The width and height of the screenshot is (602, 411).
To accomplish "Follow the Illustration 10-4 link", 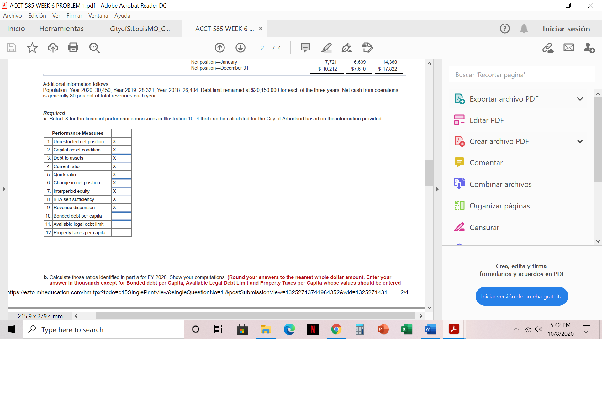I will tap(181, 119).
